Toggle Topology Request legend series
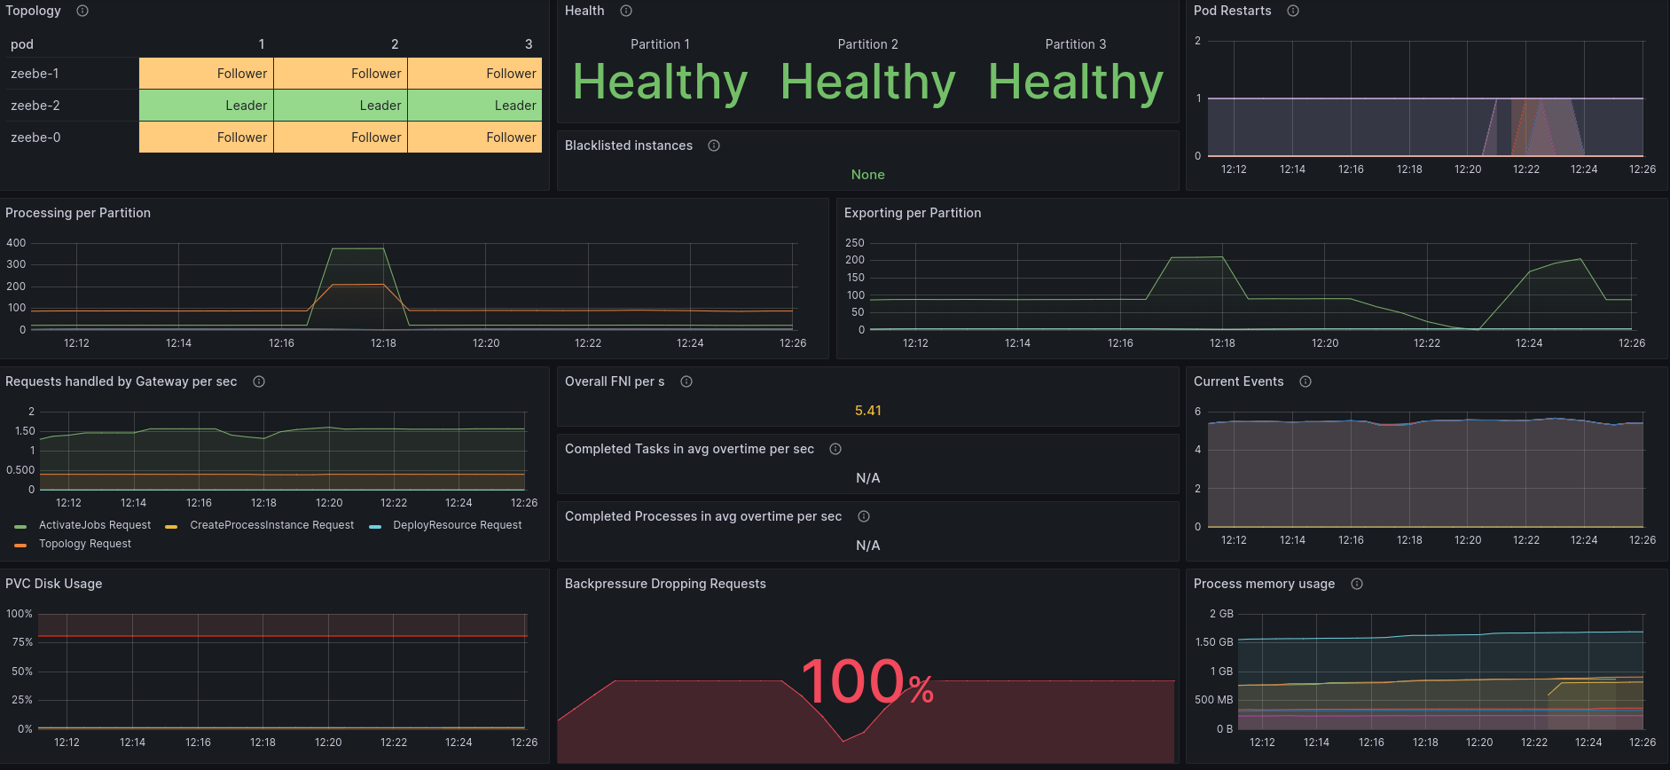 85,544
